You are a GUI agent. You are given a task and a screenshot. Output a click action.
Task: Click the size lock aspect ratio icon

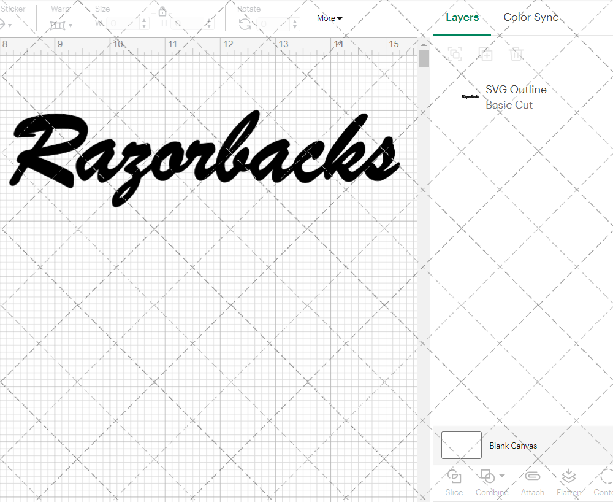point(162,11)
